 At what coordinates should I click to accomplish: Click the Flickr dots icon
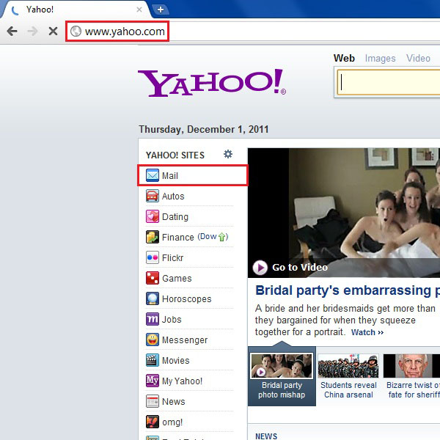coord(153,257)
